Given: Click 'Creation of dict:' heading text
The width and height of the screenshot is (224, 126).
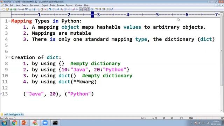Looking at the screenshot, I should pyautogui.click(x=36, y=57).
